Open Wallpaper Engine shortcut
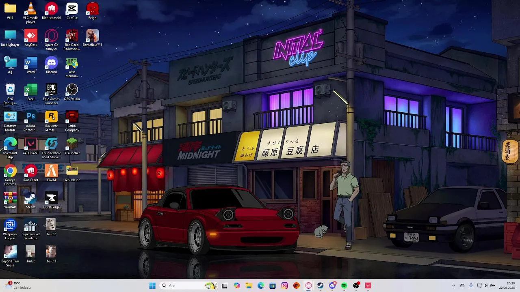This screenshot has width=520, height=292. (10, 229)
